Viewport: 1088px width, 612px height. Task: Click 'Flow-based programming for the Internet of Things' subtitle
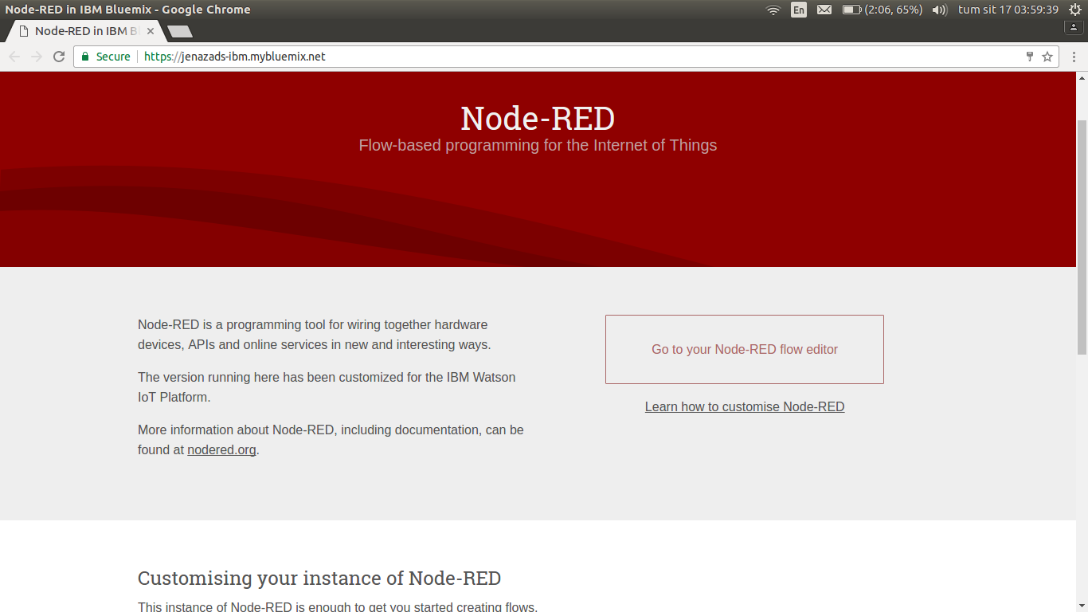(538, 145)
